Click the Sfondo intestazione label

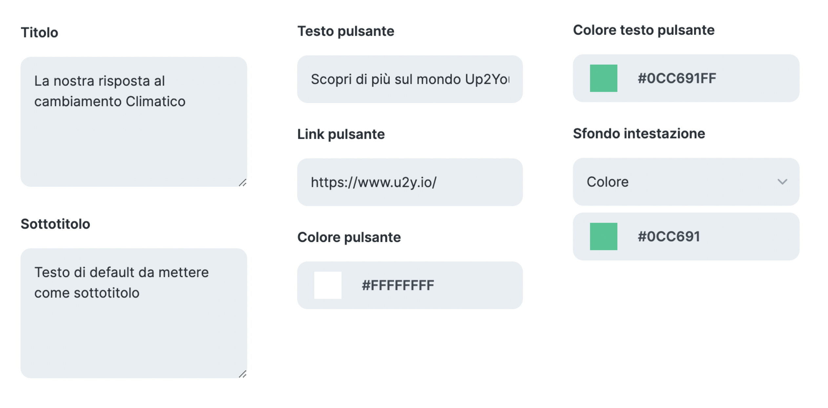pyautogui.click(x=638, y=133)
